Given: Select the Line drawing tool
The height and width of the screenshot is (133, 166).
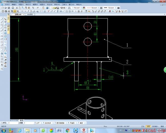Looking at the screenshot, I should click(2, 19).
